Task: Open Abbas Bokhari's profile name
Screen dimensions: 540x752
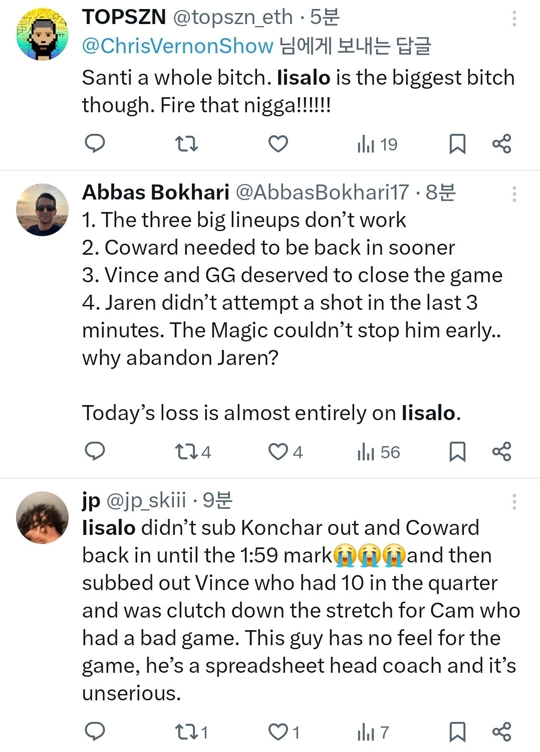Action: (155, 193)
